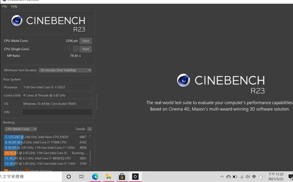Open the Minimum Test Duration dropdown

point(65,70)
